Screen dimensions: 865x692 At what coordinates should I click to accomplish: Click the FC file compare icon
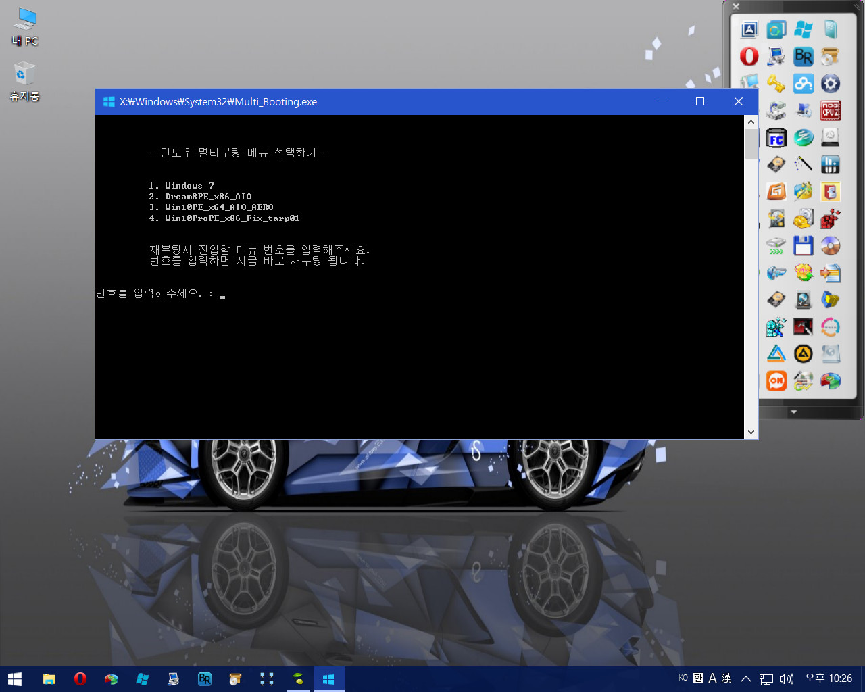pyautogui.click(x=776, y=138)
